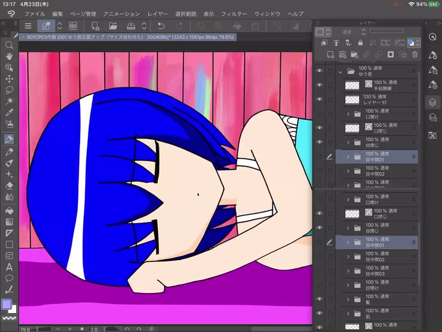The image size is (442, 332).
Task: Select the Text tool
Action: 9,267
